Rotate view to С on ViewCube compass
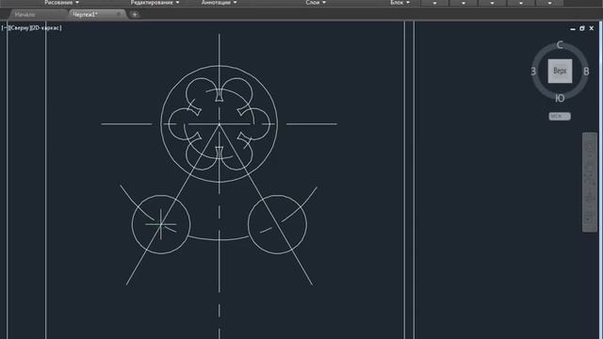The width and height of the screenshot is (603, 339). click(560, 45)
